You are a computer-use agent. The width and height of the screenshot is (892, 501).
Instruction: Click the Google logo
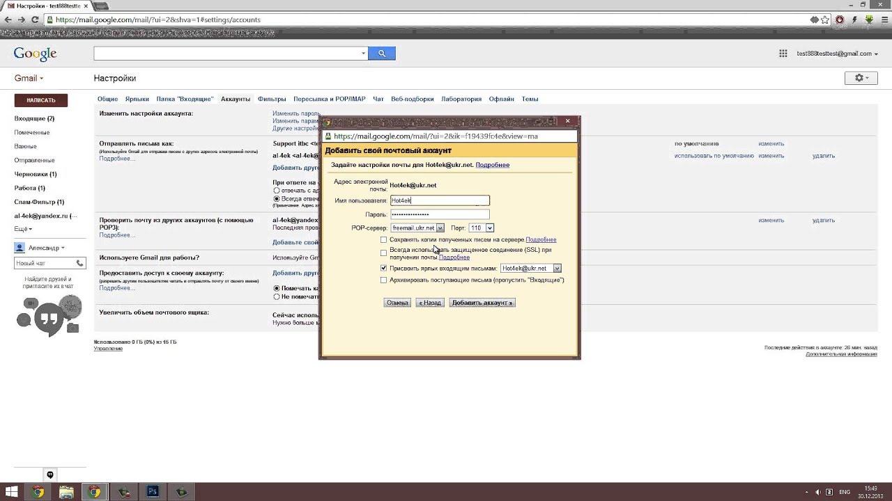[35, 54]
